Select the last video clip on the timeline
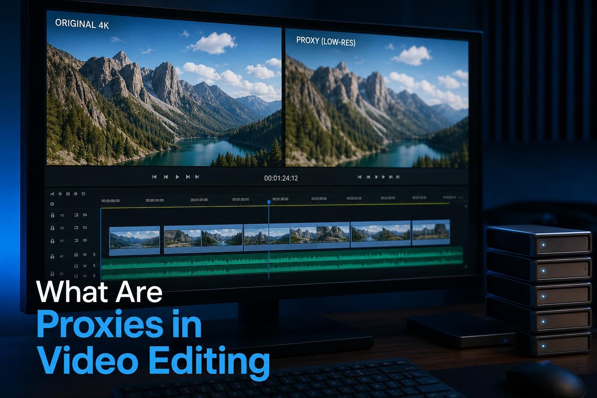The height and width of the screenshot is (398, 597). tap(431, 233)
